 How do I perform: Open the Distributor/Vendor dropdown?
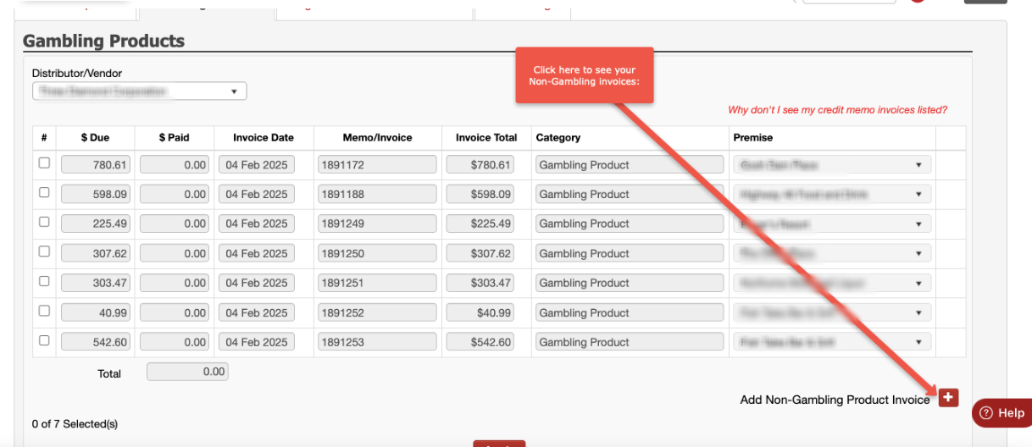(140, 91)
